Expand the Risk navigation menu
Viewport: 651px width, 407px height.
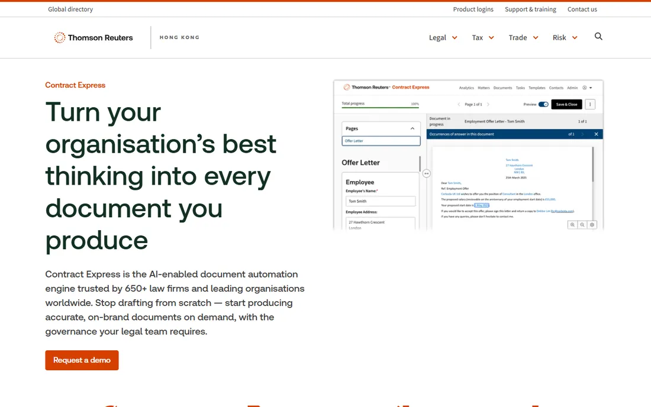click(x=565, y=38)
